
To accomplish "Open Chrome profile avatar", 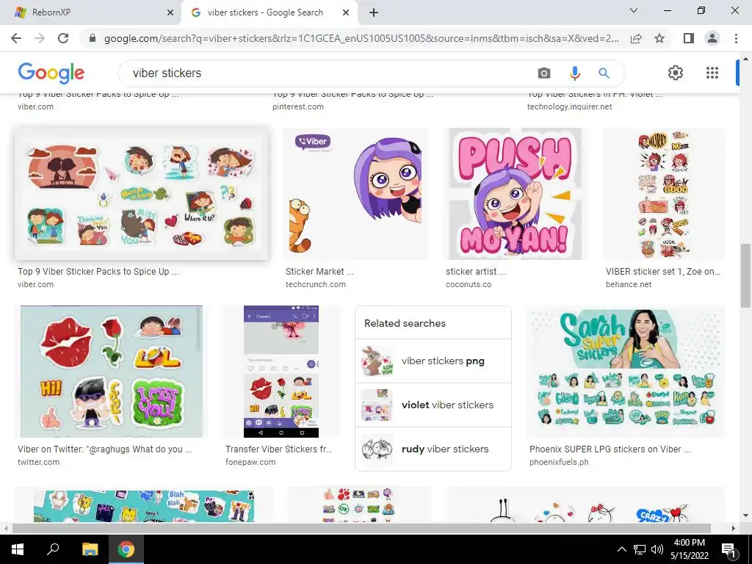I will coord(712,38).
